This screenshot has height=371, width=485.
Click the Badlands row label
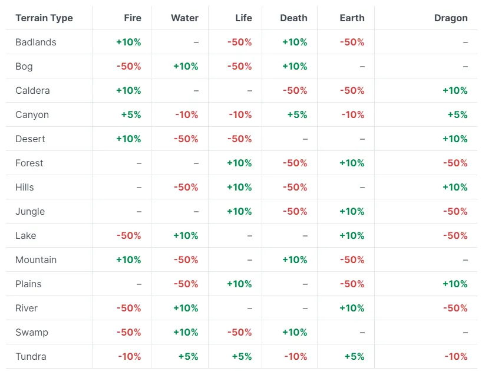click(36, 42)
